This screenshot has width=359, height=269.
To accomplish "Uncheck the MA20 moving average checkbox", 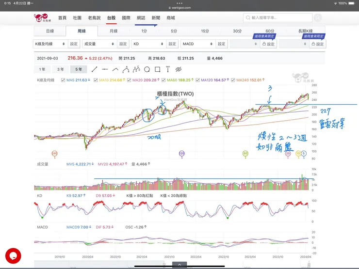I will tap(129, 80).
